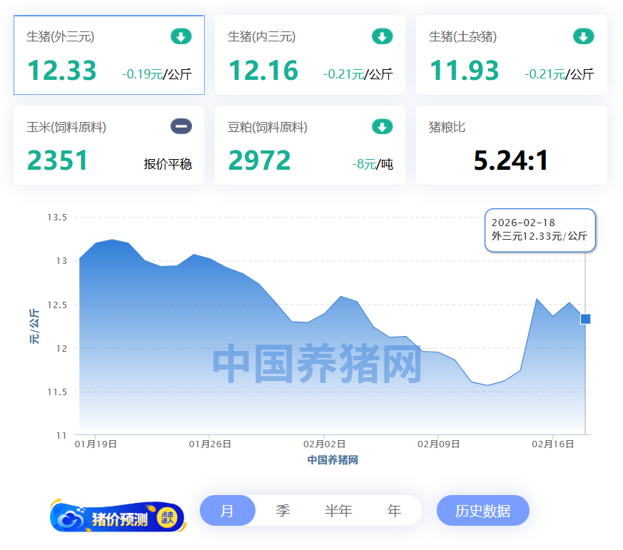
Task: Click the flat minus icon on 玉米 card
Action: pos(181,127)
